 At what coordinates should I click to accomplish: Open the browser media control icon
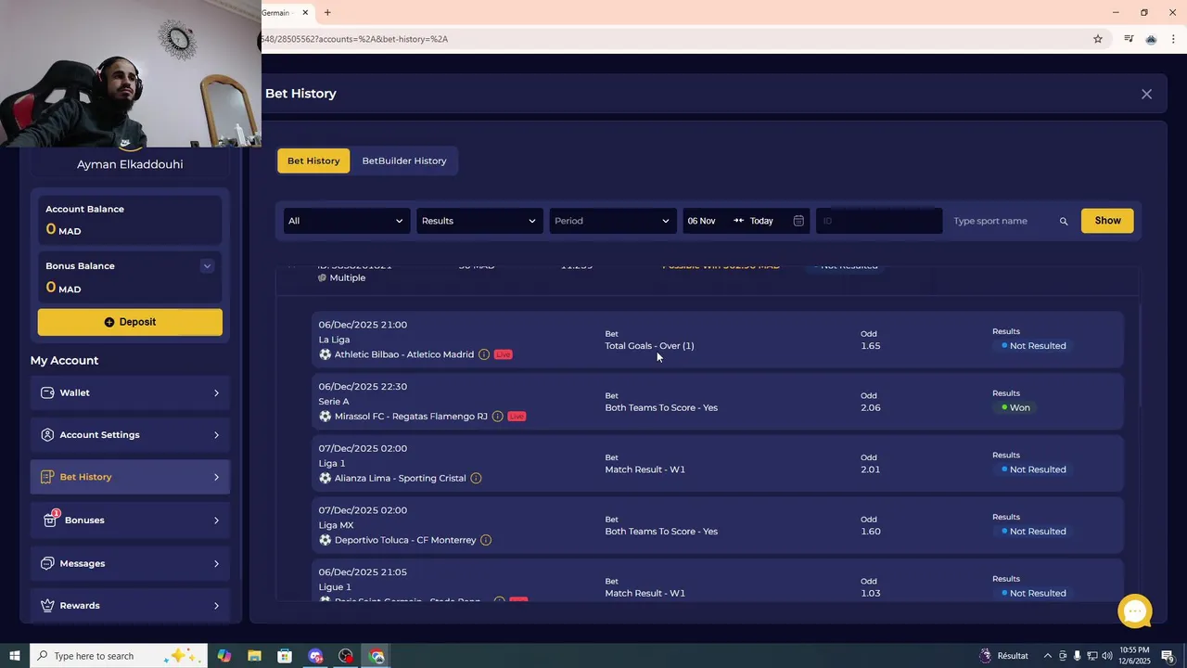(1129, 39)
